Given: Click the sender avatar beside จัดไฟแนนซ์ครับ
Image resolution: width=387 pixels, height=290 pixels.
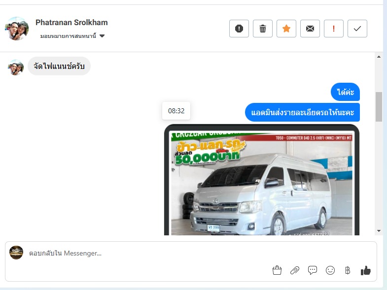Looking at the screenshot, I should (x=16, y=67).
